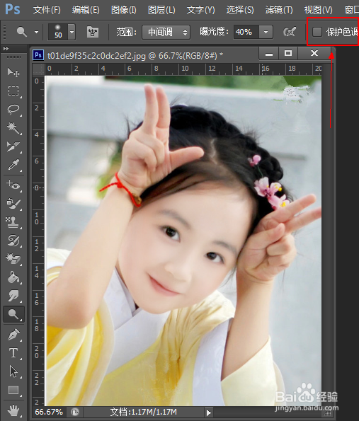Image resolution: width=359 pixels, height=421 pixels.
Task: Click the document Ps icon in title bar
Action: click(38, 55)
